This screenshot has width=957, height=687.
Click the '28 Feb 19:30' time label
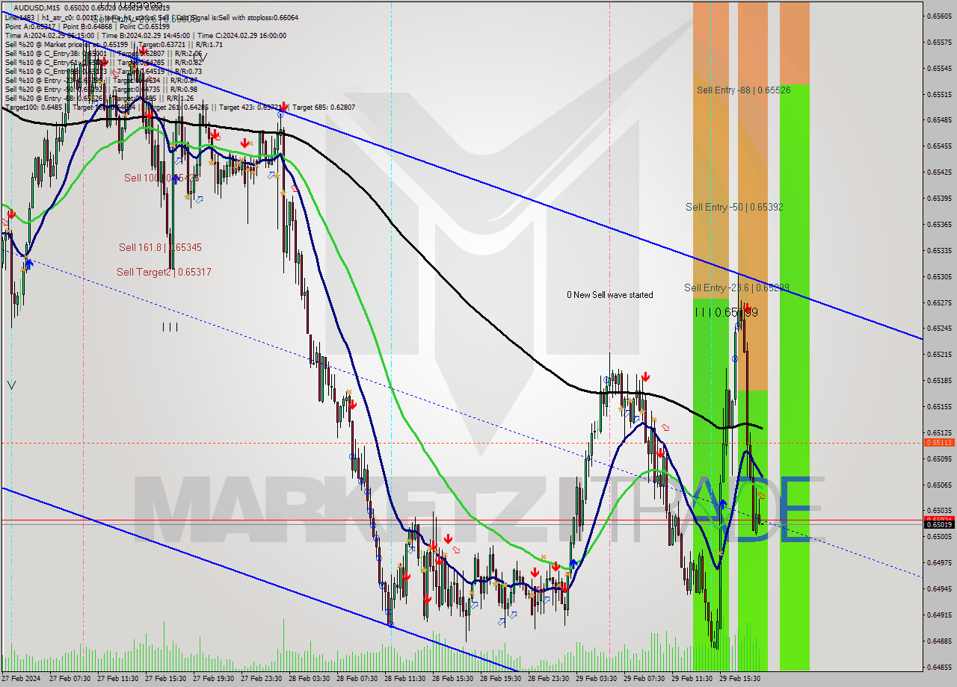(x=500, y=679)
